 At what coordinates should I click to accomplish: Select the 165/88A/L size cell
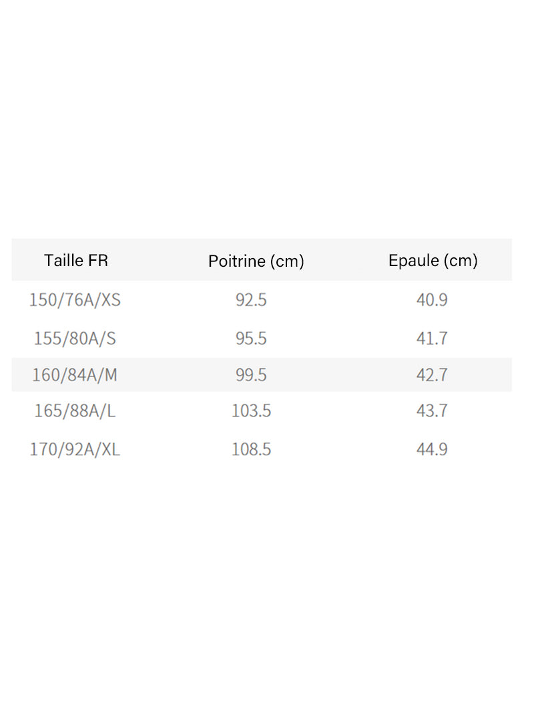(75, 410)
